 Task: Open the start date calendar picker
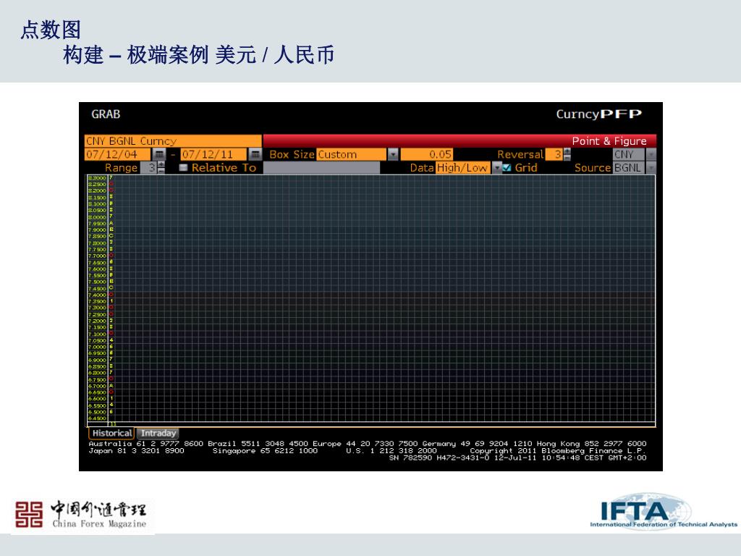coord(159,154)
